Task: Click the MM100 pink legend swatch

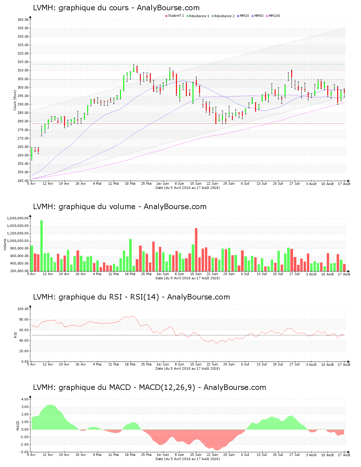Action: coord(267,16)
